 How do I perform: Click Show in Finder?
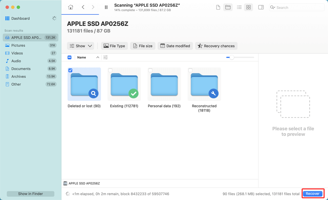coord(30,194)
